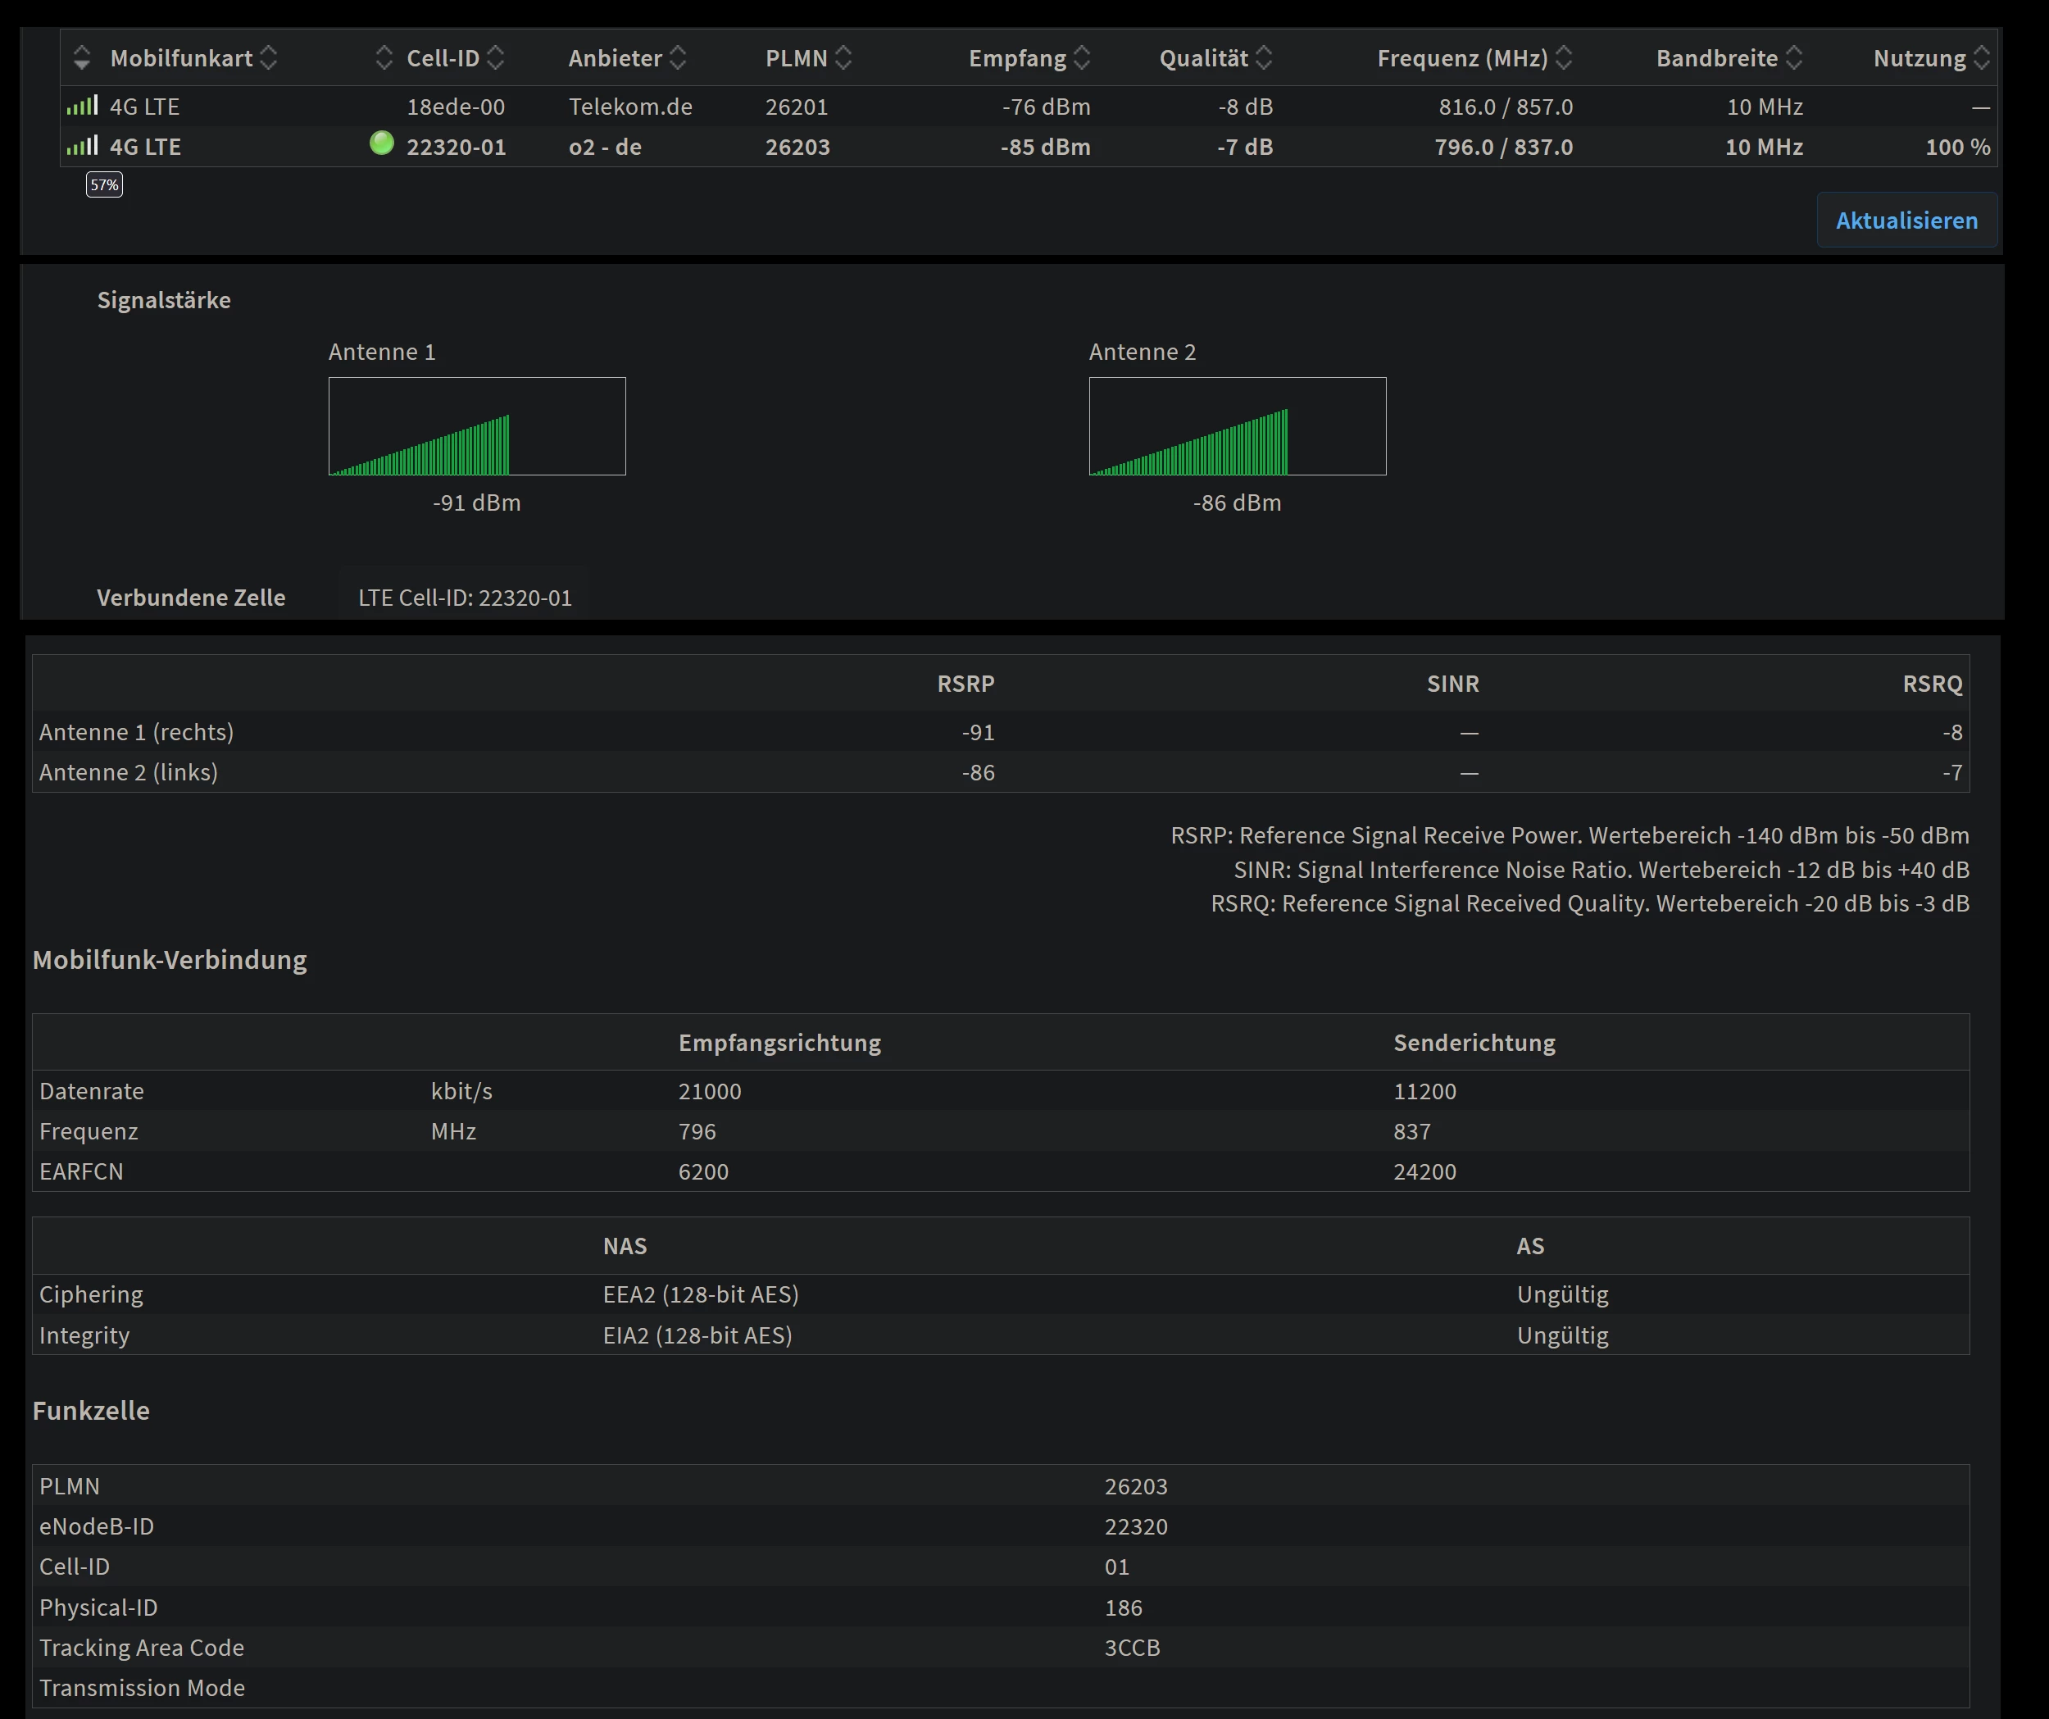Sort by Qualität column arrows
Viewport: 2049px width, 1719px height.
1265,57
